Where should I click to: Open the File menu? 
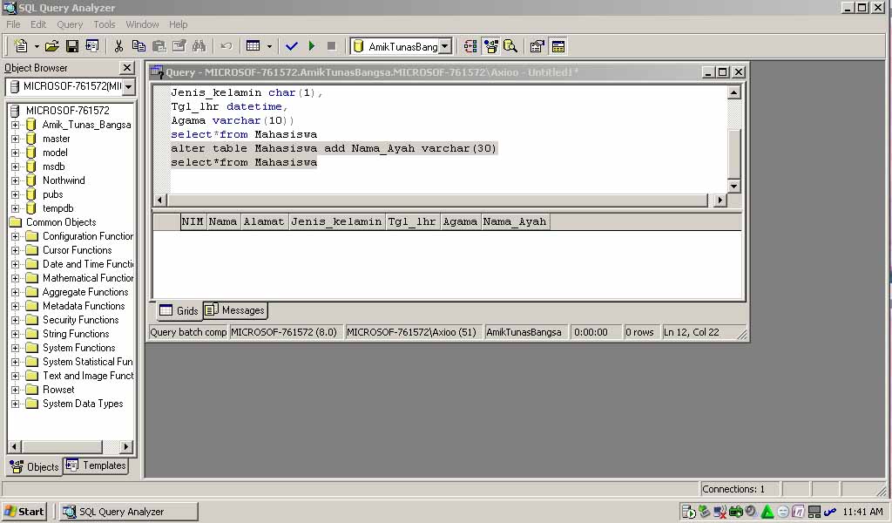13,24
